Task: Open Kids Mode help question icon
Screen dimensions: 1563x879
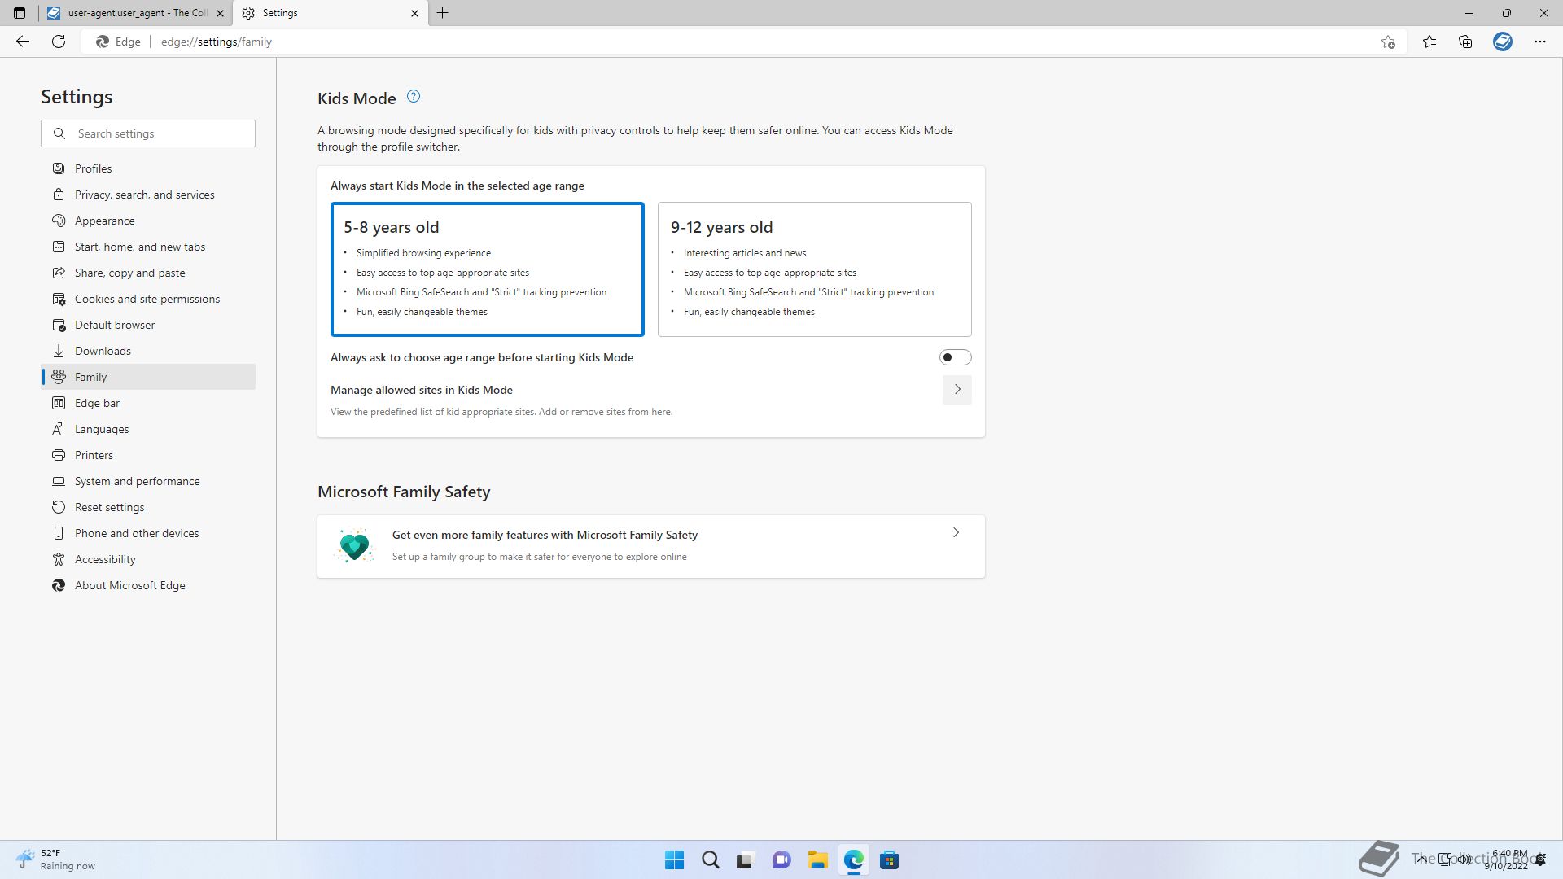Action: point(414,97)
